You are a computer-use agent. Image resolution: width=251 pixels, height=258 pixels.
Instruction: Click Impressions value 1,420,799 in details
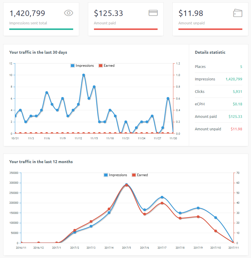click(234, 79)
